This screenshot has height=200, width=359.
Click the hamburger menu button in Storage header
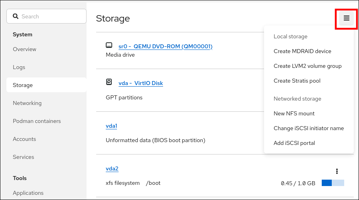(347, 18)
